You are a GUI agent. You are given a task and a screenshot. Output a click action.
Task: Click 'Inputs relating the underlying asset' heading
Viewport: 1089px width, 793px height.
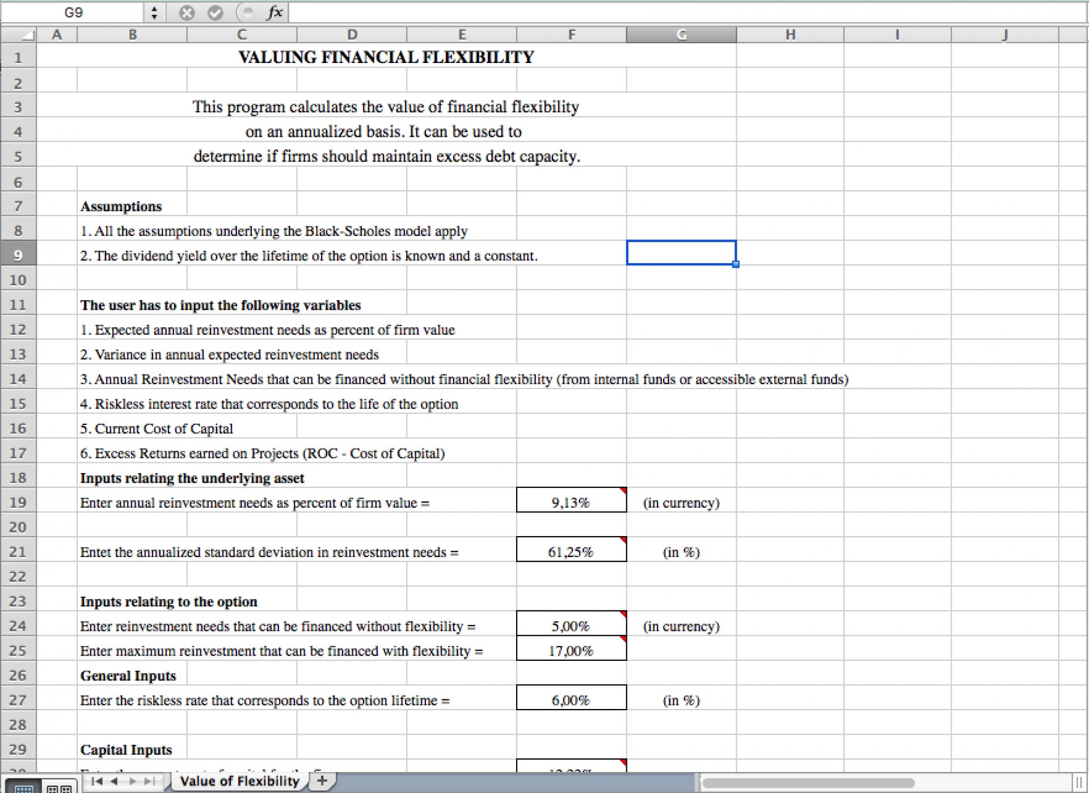pyautogui.click(x=192, y=478)
